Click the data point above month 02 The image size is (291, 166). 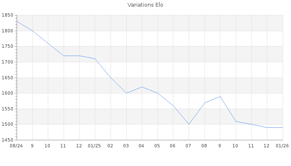coord(111,78)
